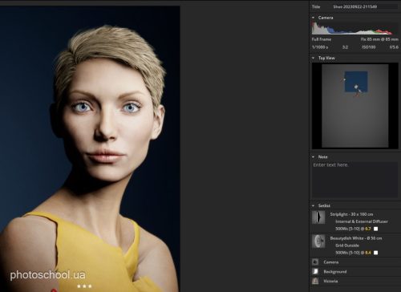Click the Beautydish 500Ws power value 8.4
The image size is (401, 292).
coord(368,253)
